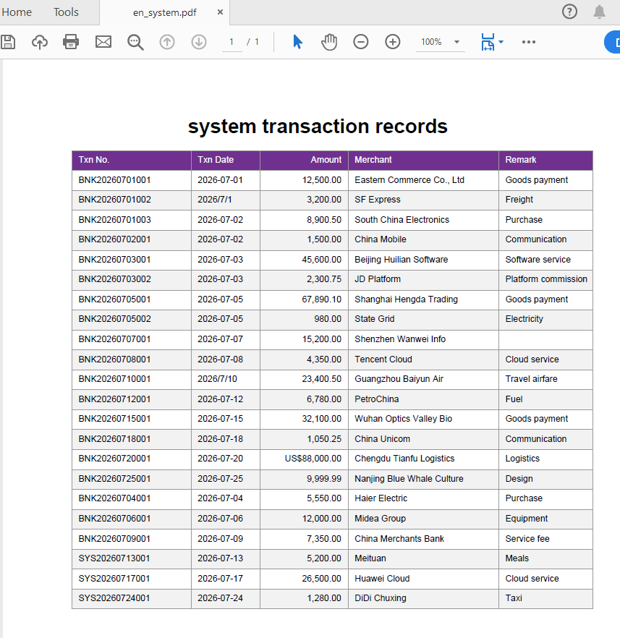Select merchant Nanjing Blue Whale Culture

409,479
